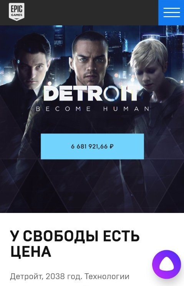This screenshot has height=286, width=184.
Task: Click the dark header bar beside the logo
Action: click(x=91, y=13)
